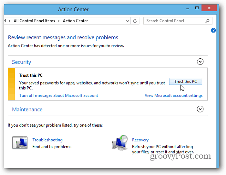This screenshot has height=175, width=226.
Task: Open arrow after All Control Panel Items
Action: (59, 21)
